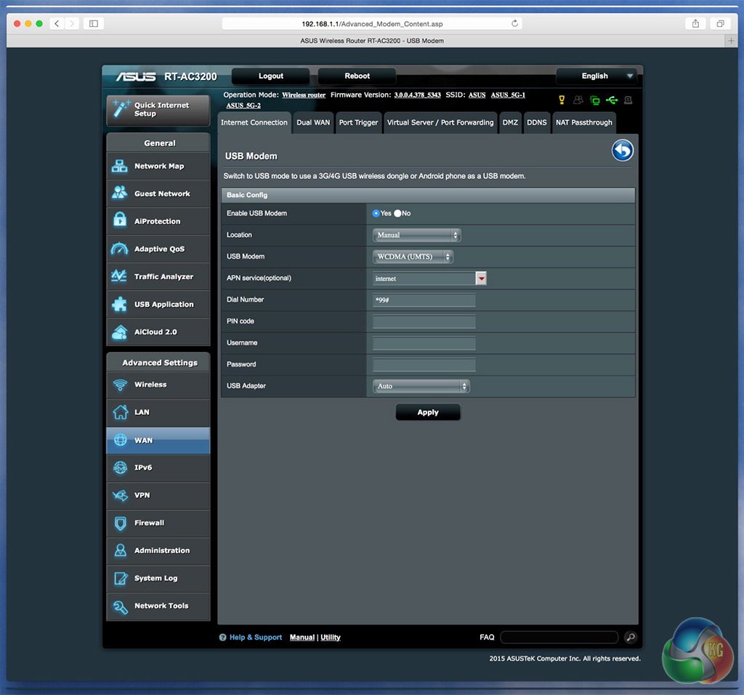
Task: Open the Location dropdown
Action: 416,235
